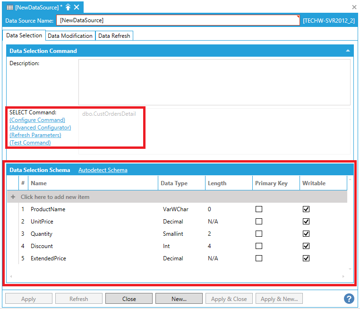Viewport: 360px width, 309px height.
Task: Click schema grid scroll up arrow
Action: (350, 180)
